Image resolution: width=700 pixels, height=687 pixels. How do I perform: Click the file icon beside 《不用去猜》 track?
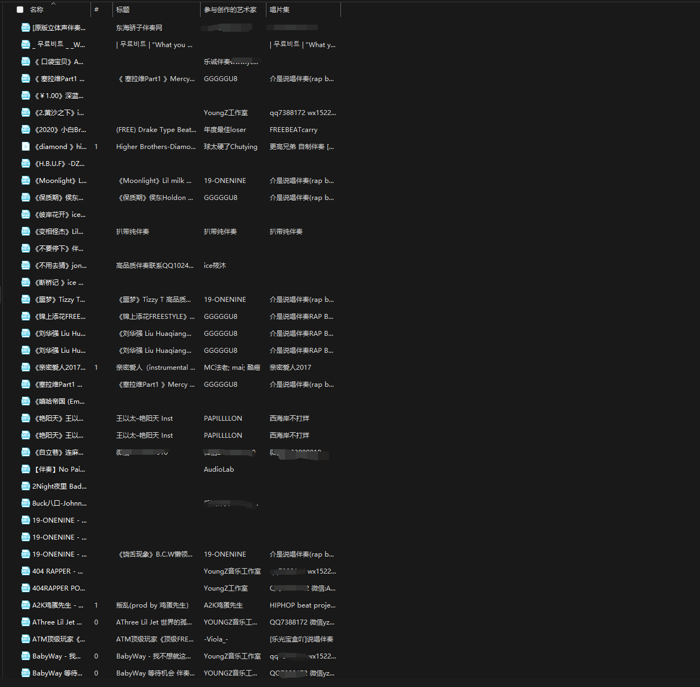(25, 266)
